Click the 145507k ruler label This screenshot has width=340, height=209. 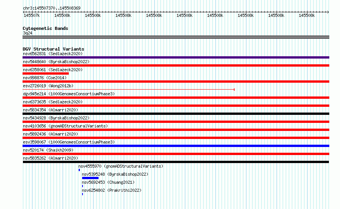[x=32, y=15]
